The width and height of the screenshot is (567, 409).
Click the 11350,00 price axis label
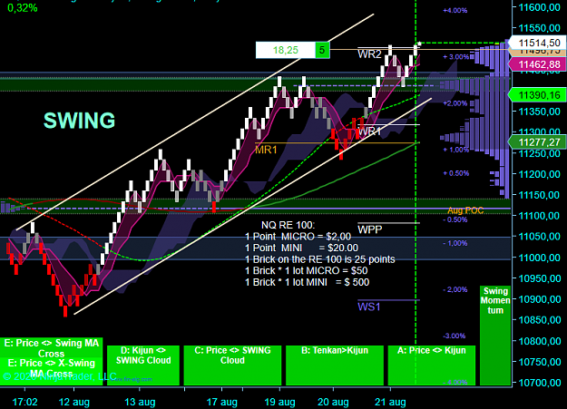tap(540, 112)
